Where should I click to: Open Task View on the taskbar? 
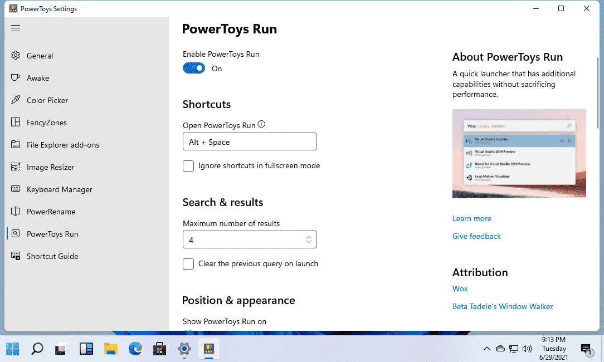click(x=61, y=349)
